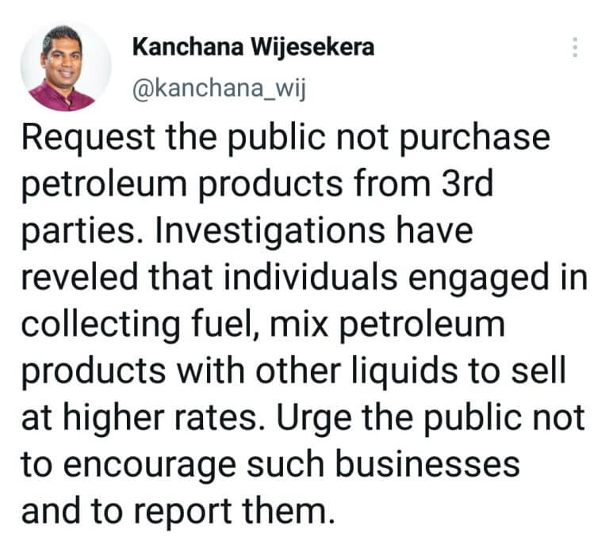Click the word "Request" starting the tweet
The image size is (609, 548).
pos(89,138)
